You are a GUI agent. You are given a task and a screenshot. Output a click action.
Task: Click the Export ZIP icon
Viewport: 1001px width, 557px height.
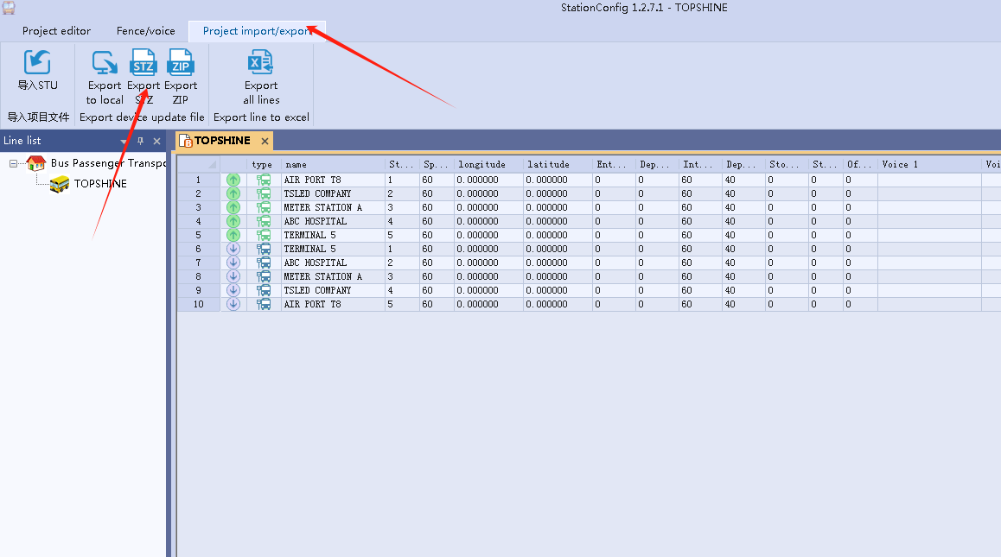coord(181,63)
